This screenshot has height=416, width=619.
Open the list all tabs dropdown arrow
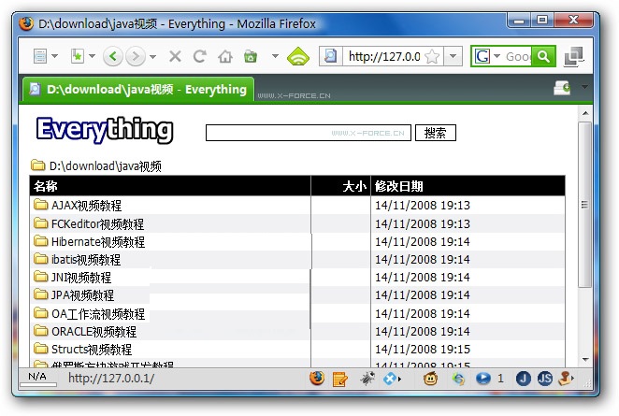coord(584,87)
